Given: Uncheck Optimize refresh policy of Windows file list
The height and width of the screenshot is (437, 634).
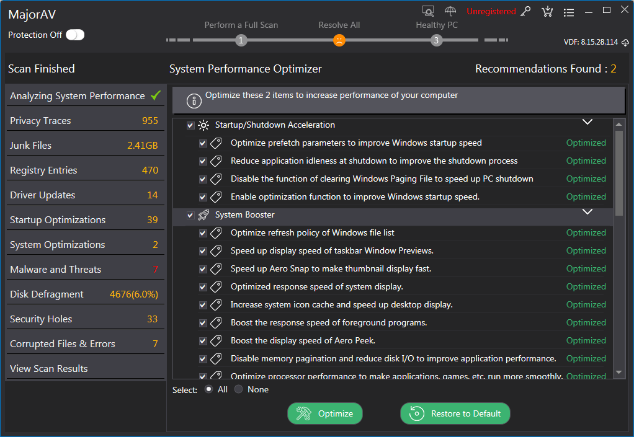Looking at the screenshot, I should point(203,233).
